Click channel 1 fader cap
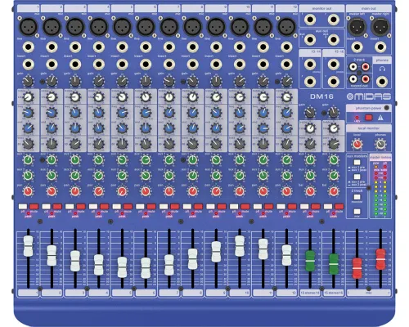This screenshot has height=327, width=409. point(28,246)
